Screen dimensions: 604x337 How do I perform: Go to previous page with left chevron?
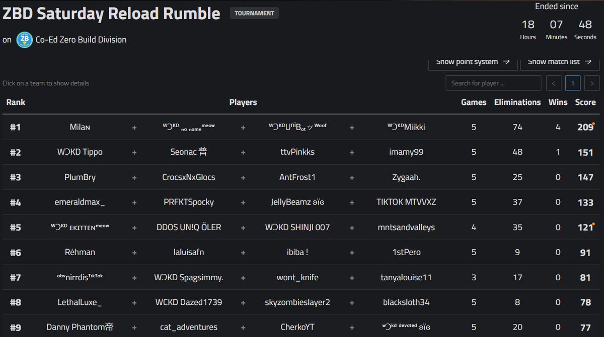(554, 83)
